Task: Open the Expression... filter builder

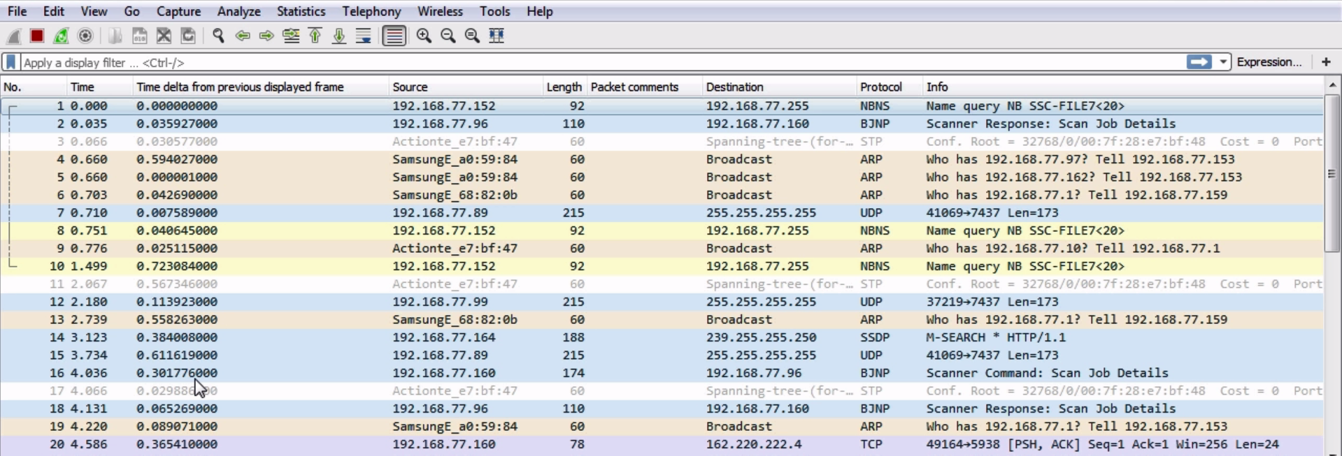Action: pyautogui.click(x=1269, y=62)
